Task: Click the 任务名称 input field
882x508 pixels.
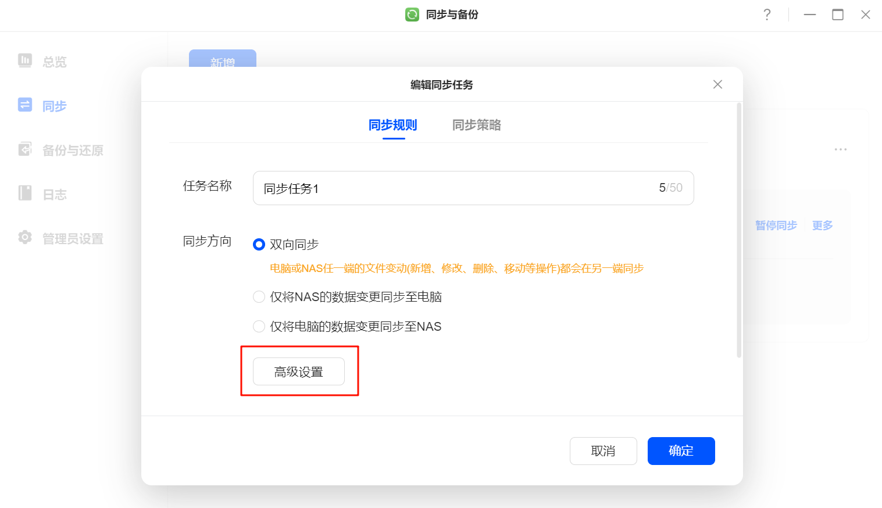Action: point(473,188)
